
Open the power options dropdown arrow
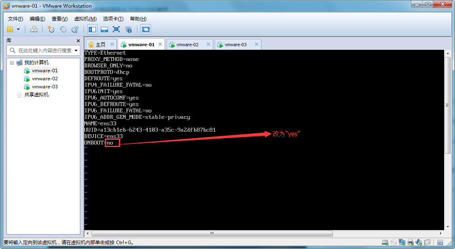[18, 29]
